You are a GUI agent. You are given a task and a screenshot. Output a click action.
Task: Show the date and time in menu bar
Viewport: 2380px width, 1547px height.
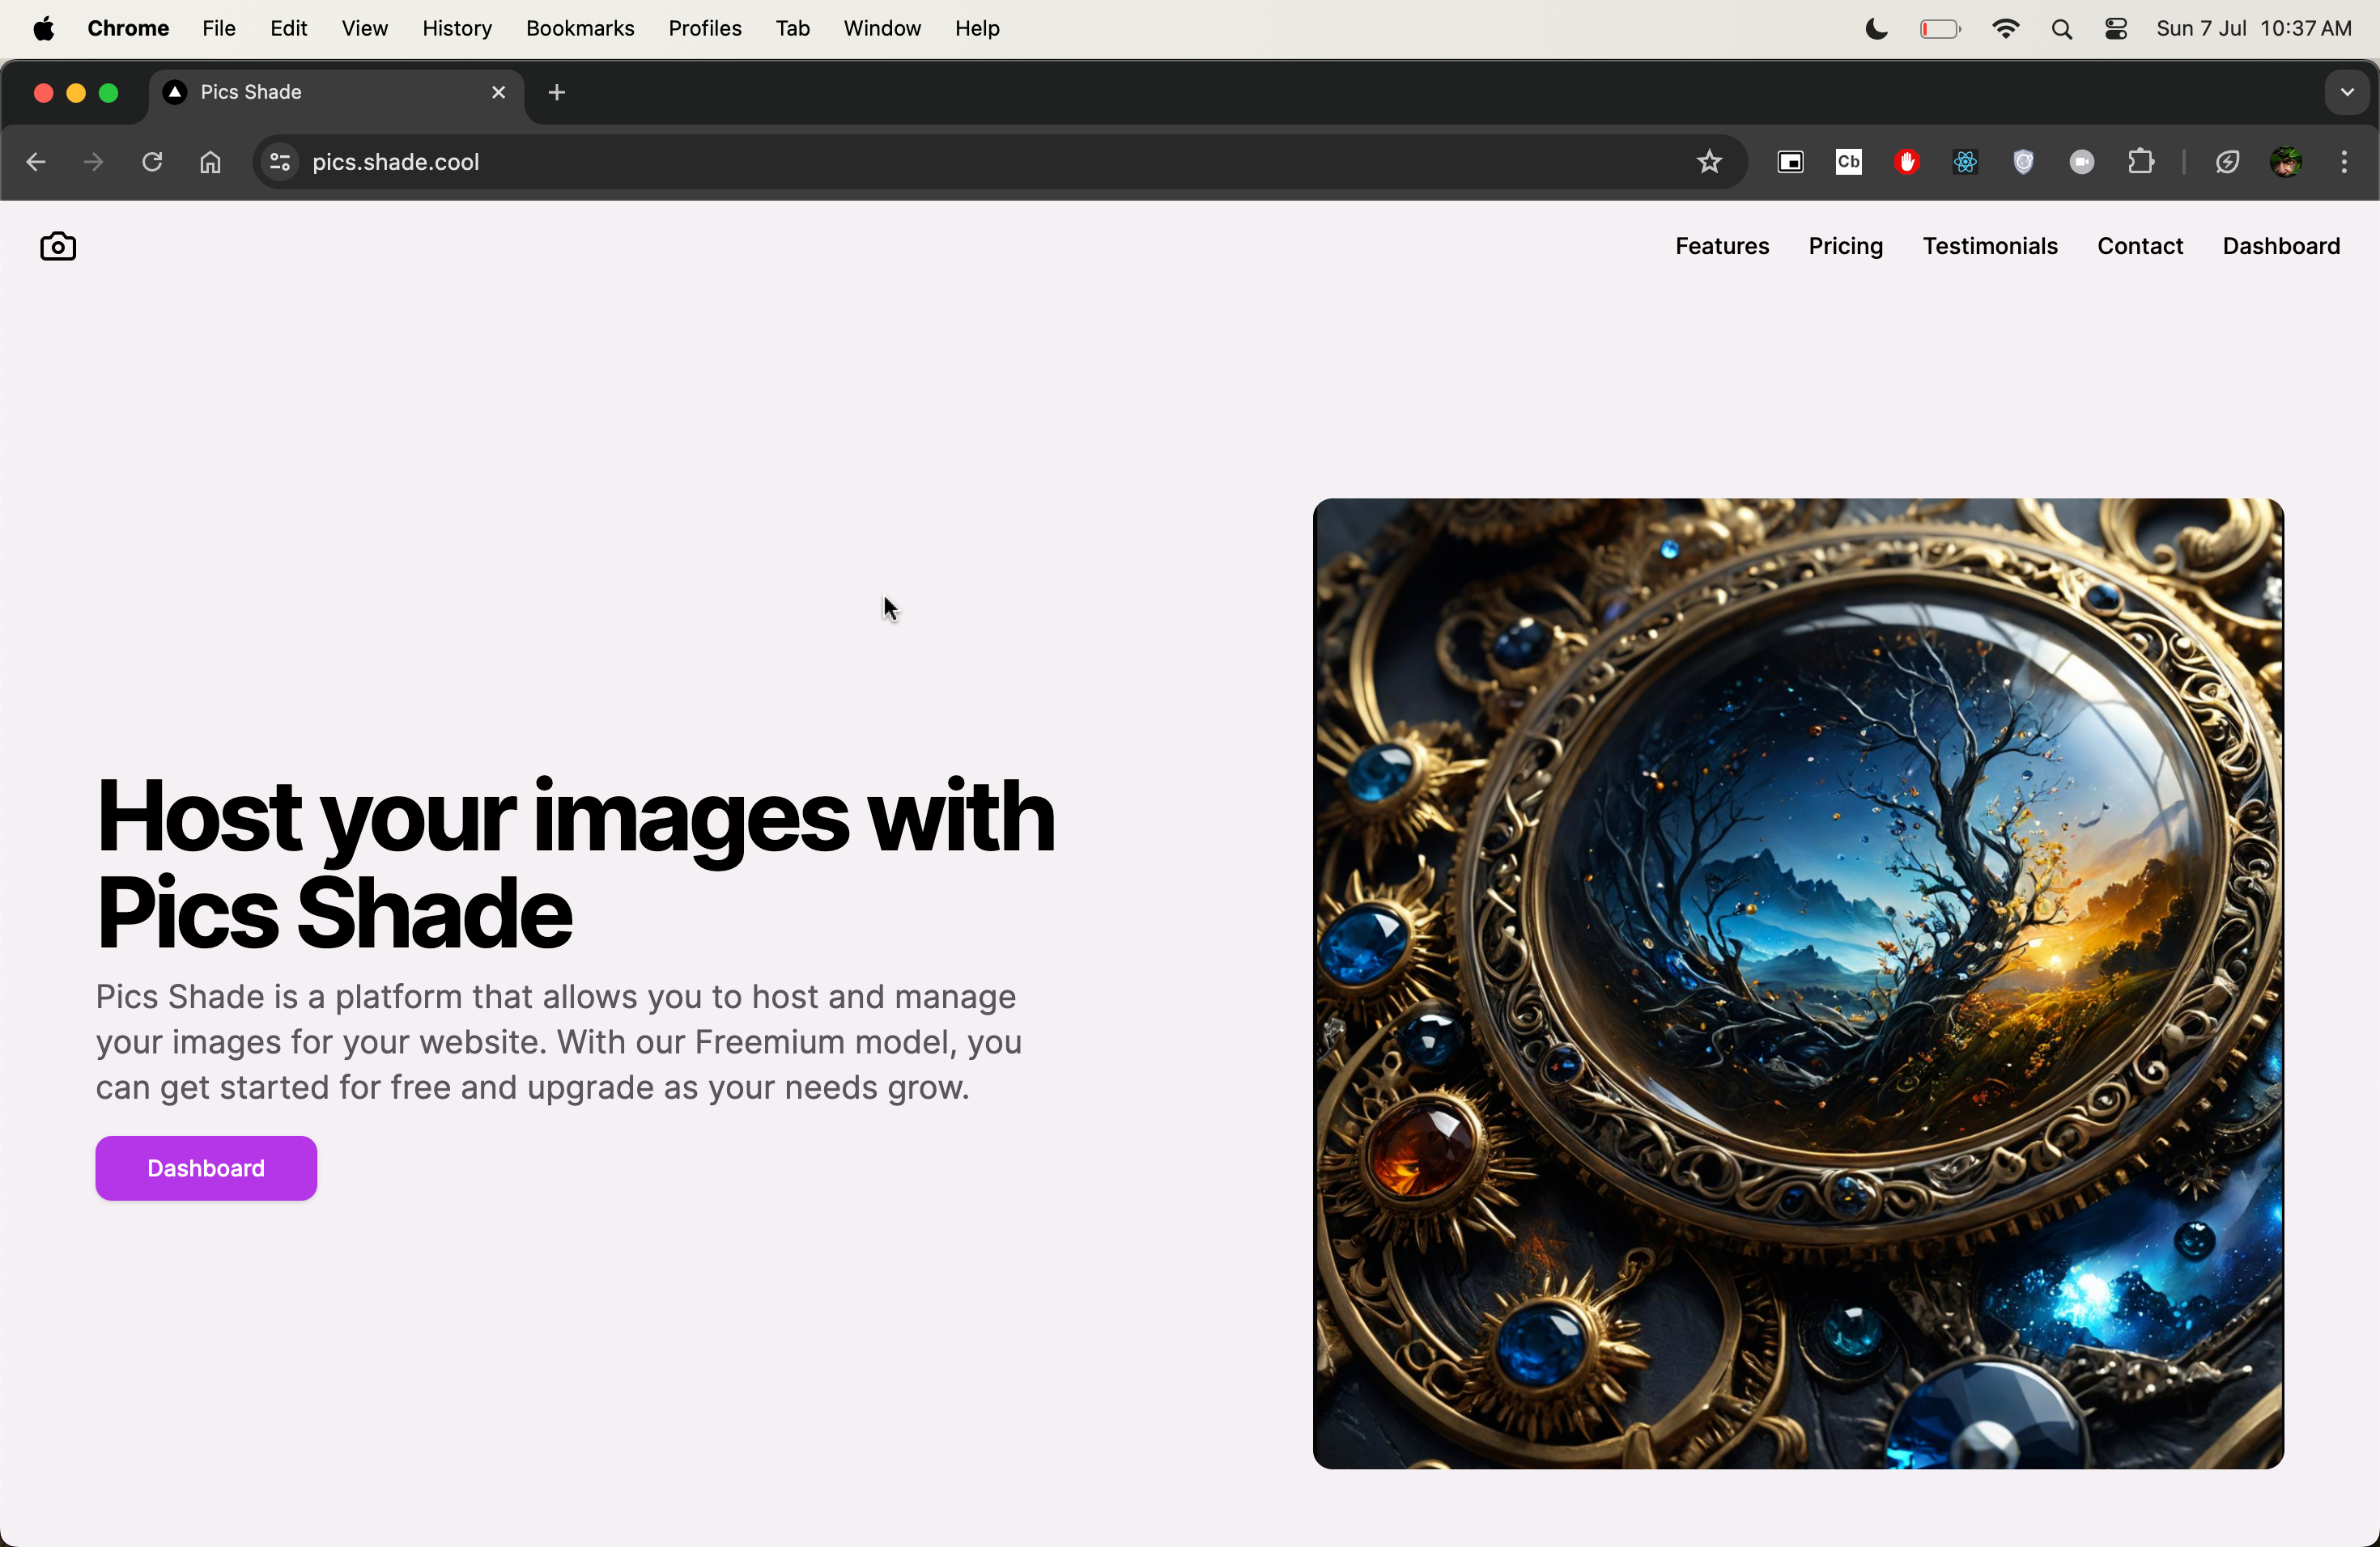pyautogui.click(x=2253, y=29)
